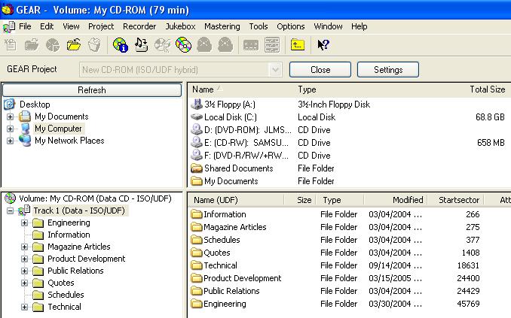The height and width of the screenshot is (318, 511).
Task: Click the Local Disk (C:) drive icon
Action: click(x=197, y=117)
